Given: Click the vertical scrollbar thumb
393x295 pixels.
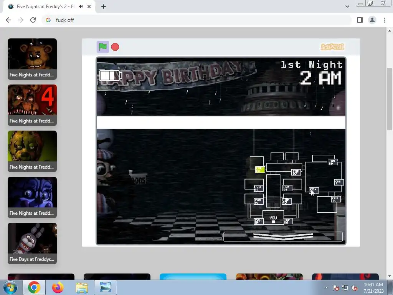Looking at the screenshot, I should click(x=390, y=99).
